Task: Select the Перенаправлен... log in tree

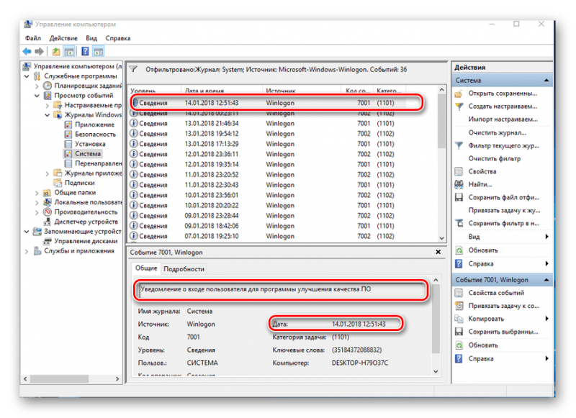Action: [x=98, y=163]
